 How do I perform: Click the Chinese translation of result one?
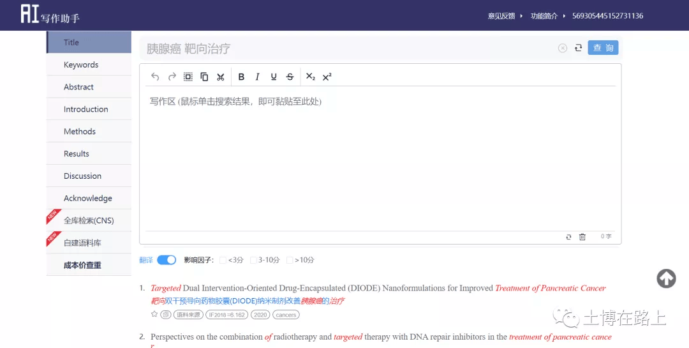[248, 301]
